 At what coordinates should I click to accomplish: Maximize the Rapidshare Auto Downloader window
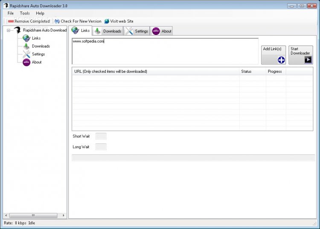point(302,6)
